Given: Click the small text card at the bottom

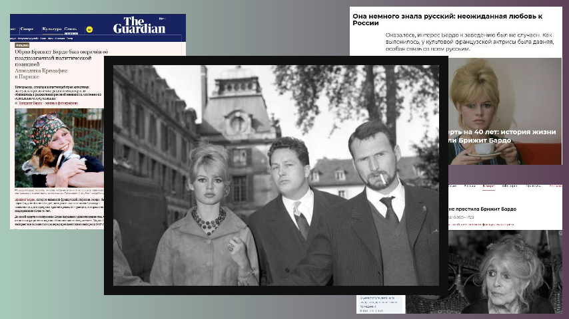Looking at the screenshot, I should point(380,303).
